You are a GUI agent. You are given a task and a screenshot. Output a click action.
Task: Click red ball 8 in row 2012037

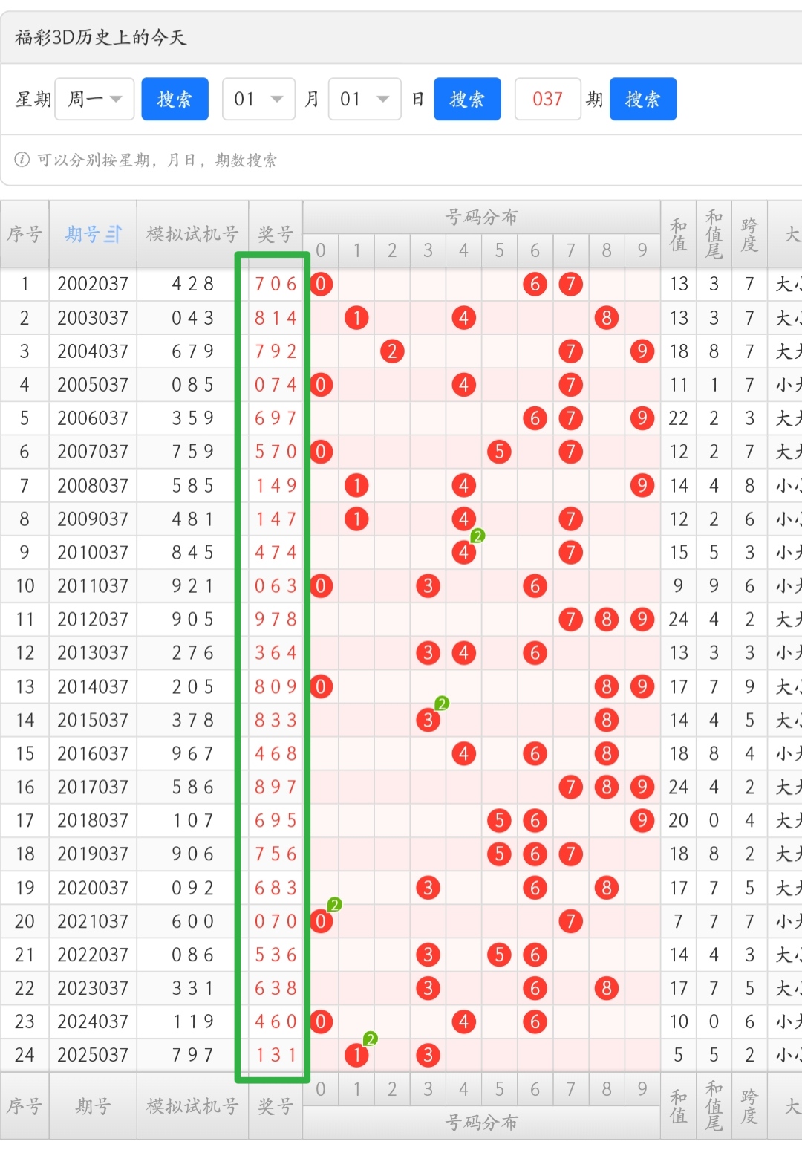coord(607,620)
